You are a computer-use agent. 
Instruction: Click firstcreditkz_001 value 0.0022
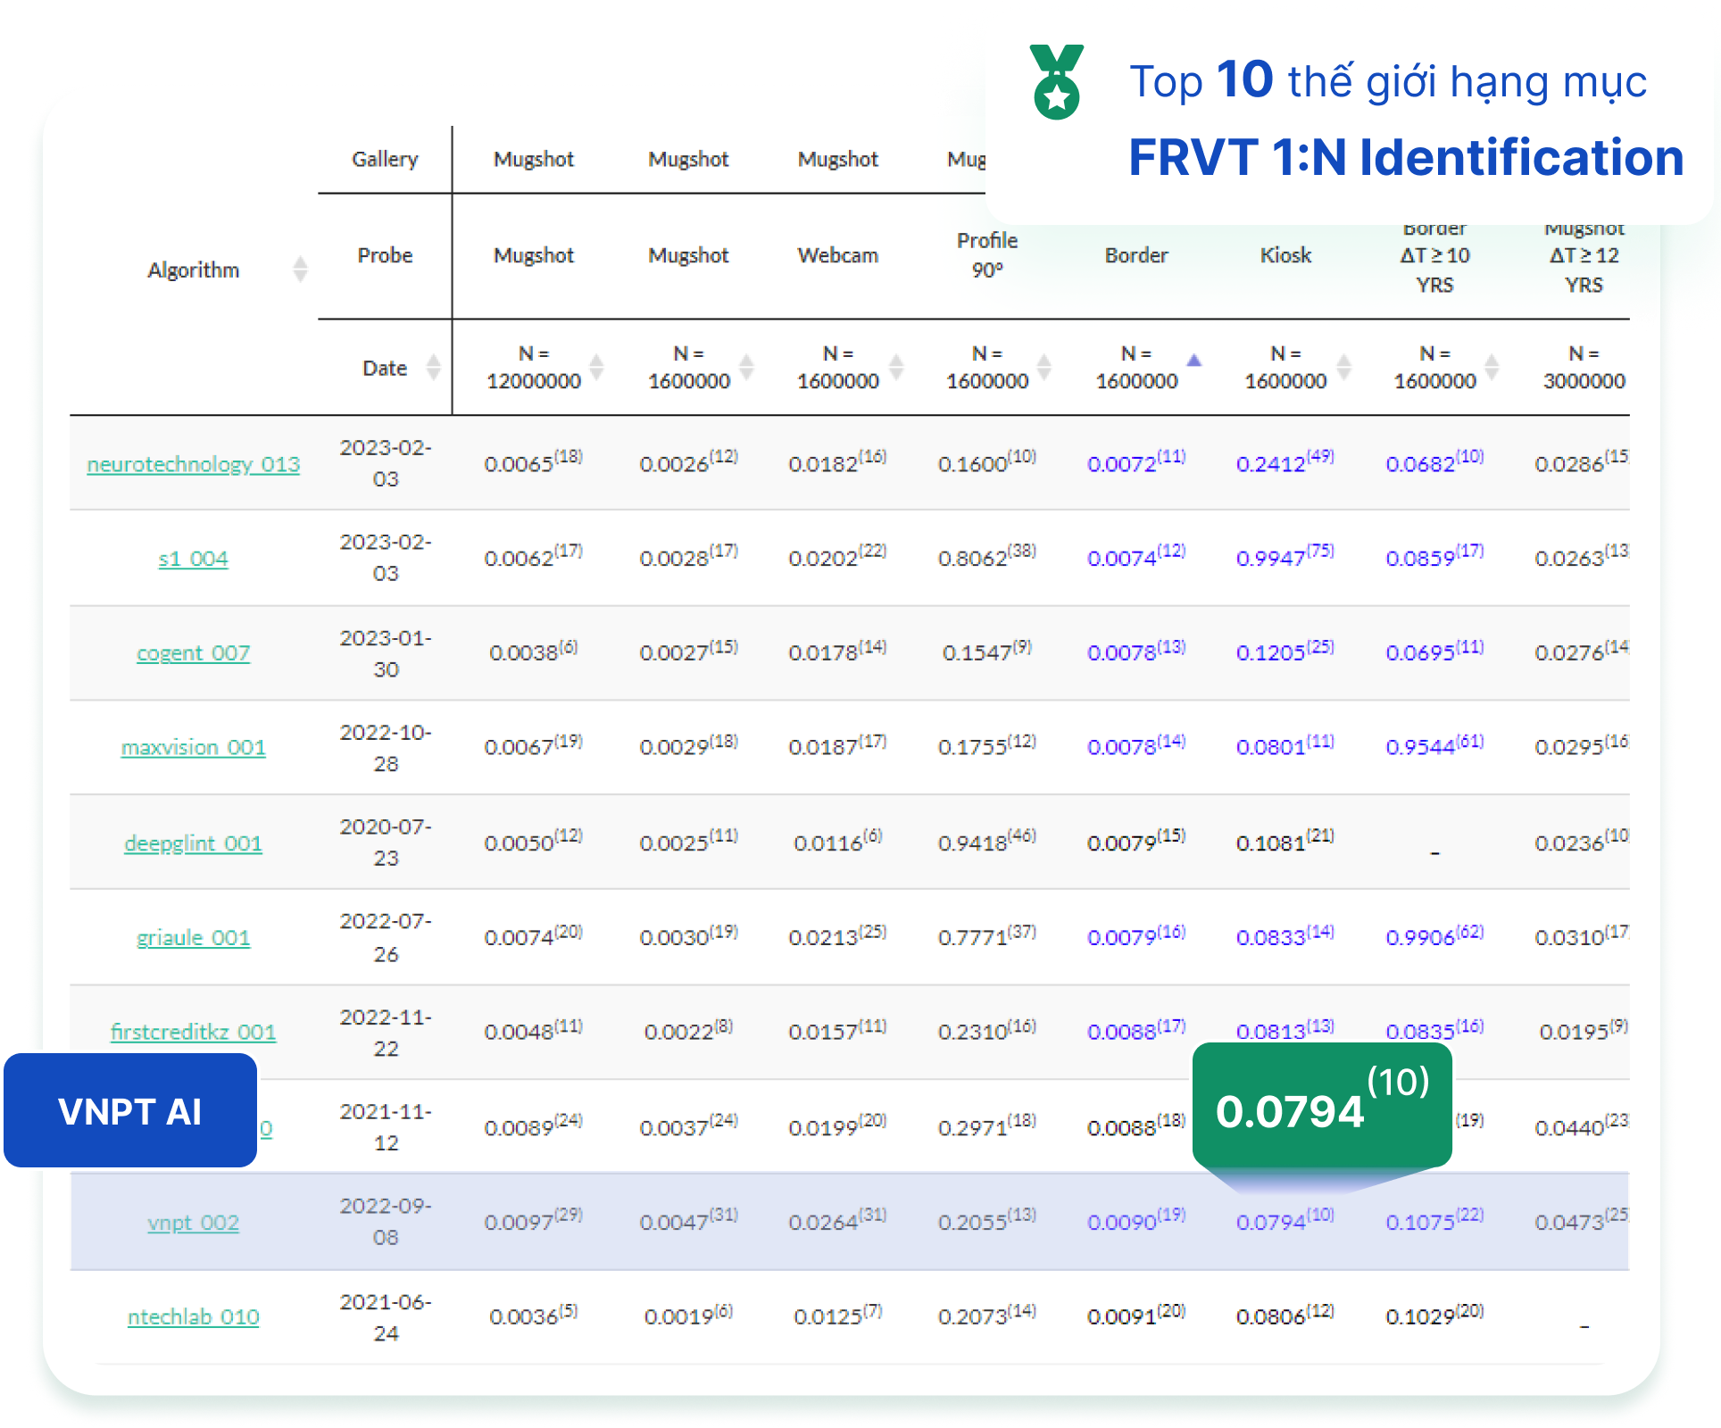(x=688, y=1031)
